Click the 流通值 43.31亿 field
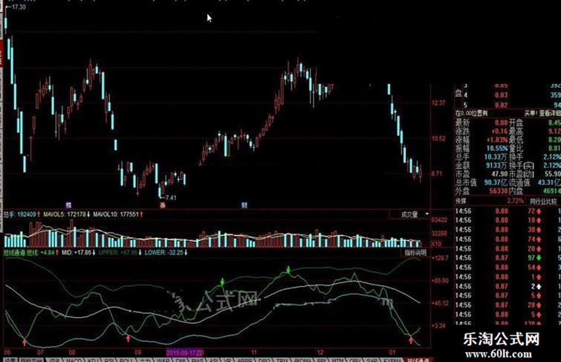Viewport: 561px width, 362px height. pyautogui.click(x=535, y=182)
